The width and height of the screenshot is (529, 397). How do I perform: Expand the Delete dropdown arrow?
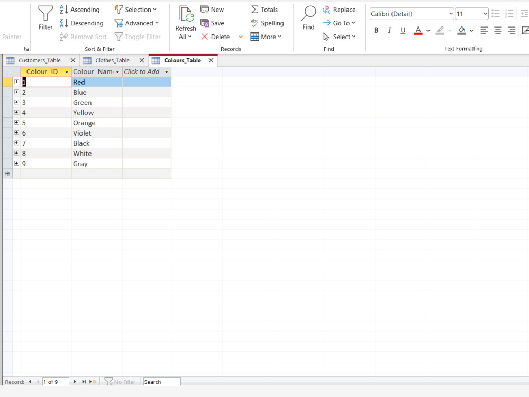coord(241,37)
